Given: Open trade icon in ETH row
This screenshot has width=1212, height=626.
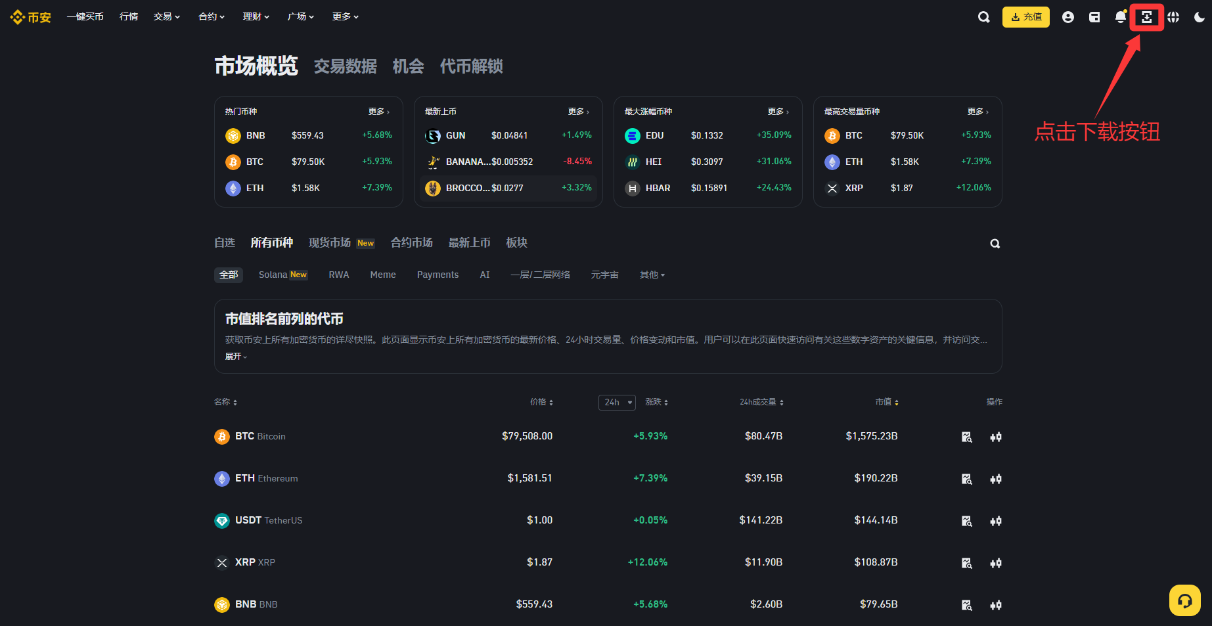Looking at the screenshot, I should 996,479.
